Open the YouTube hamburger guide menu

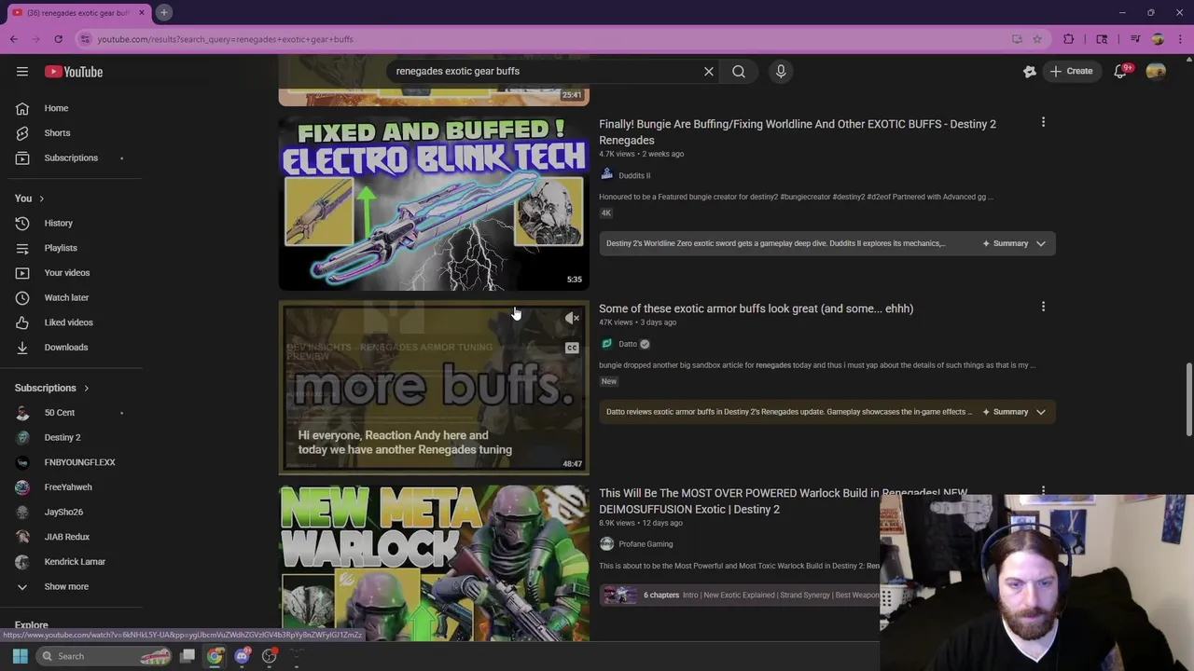point(22,72)
